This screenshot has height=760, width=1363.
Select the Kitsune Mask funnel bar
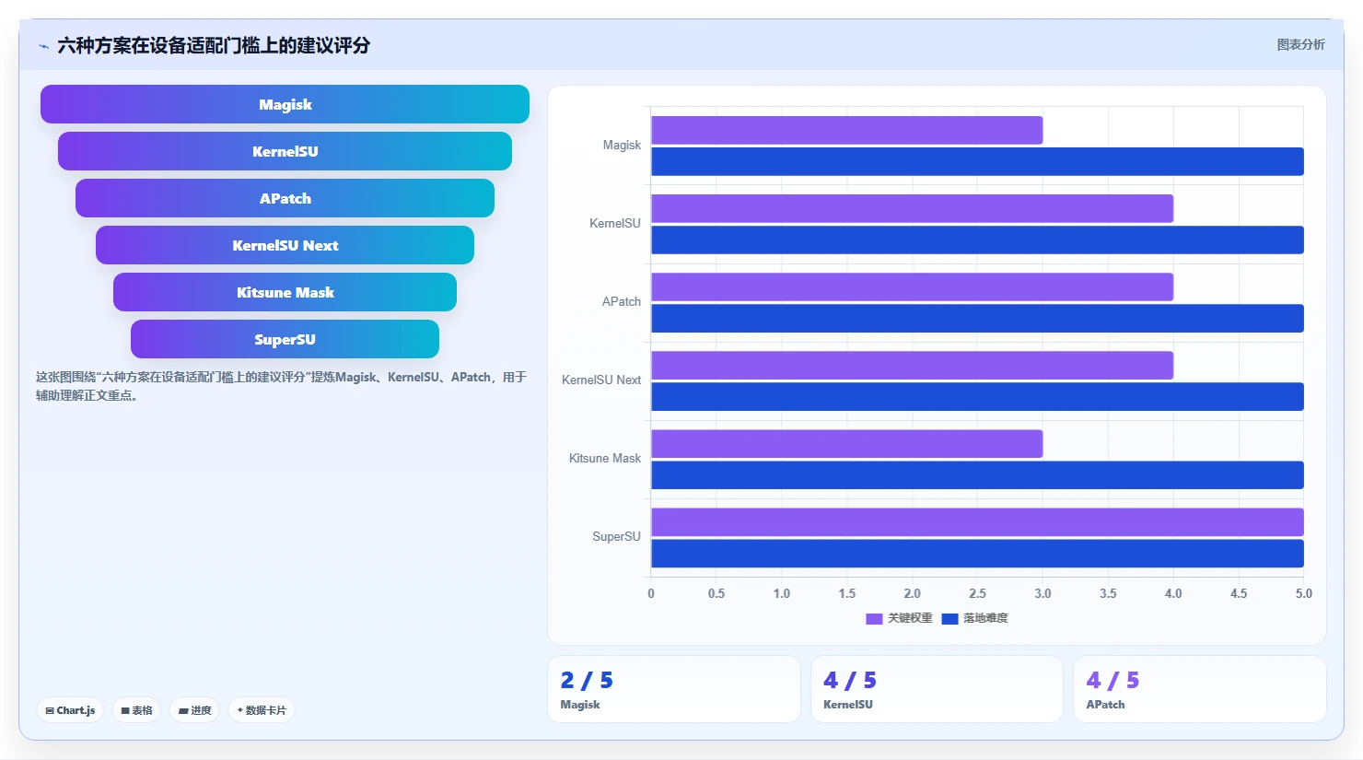pos(285,292)
